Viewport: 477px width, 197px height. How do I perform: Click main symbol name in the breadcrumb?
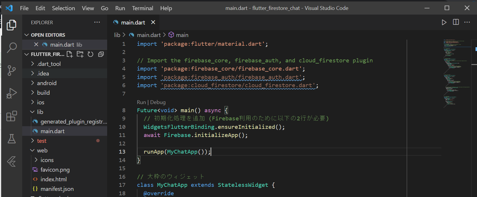coord(182,35)
